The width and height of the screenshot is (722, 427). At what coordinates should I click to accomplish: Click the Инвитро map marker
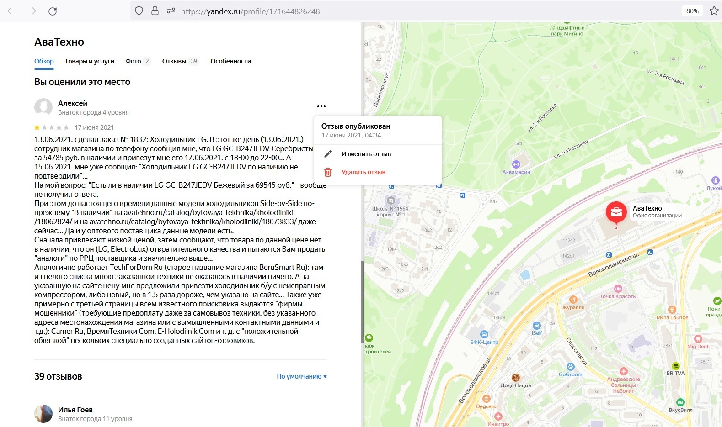[x=498, y=416]
